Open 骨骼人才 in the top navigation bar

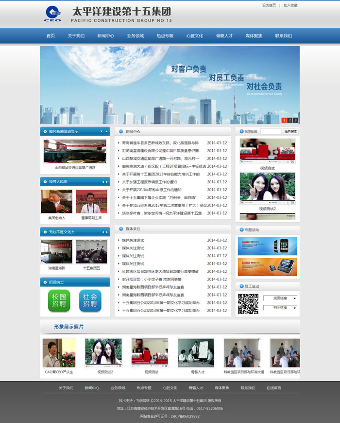(224, 35)
